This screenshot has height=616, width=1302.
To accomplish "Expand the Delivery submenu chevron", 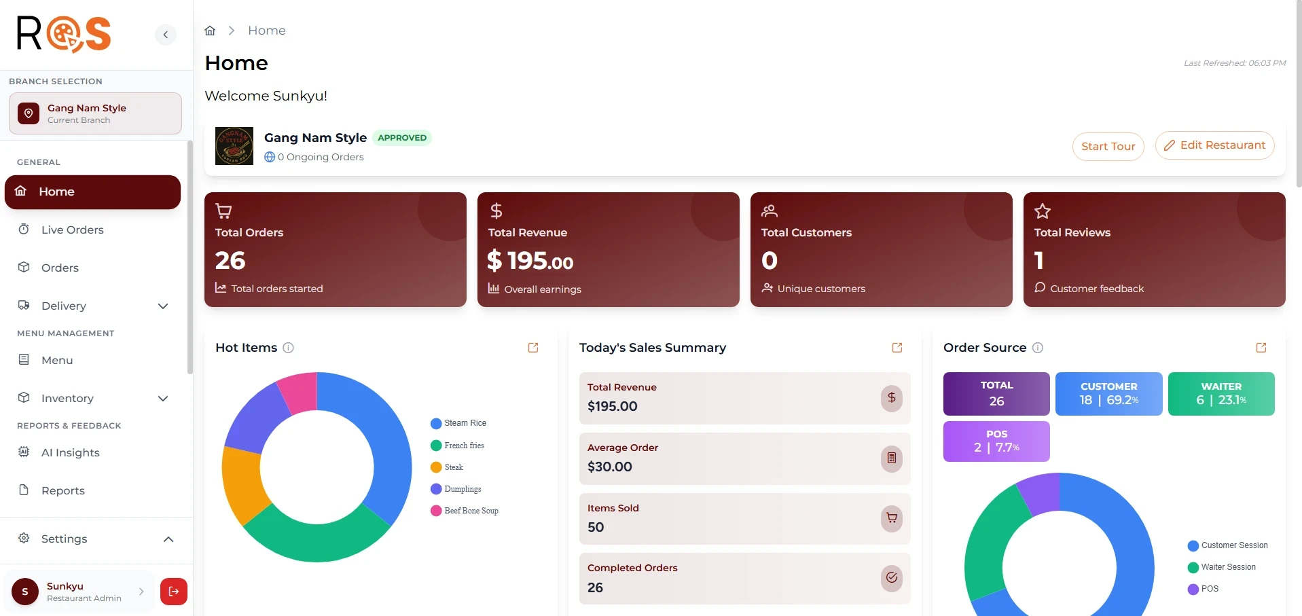I will [x=163, y=306].
